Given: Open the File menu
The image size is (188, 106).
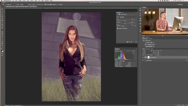Looking at the screenshot, I should (13, 1).
